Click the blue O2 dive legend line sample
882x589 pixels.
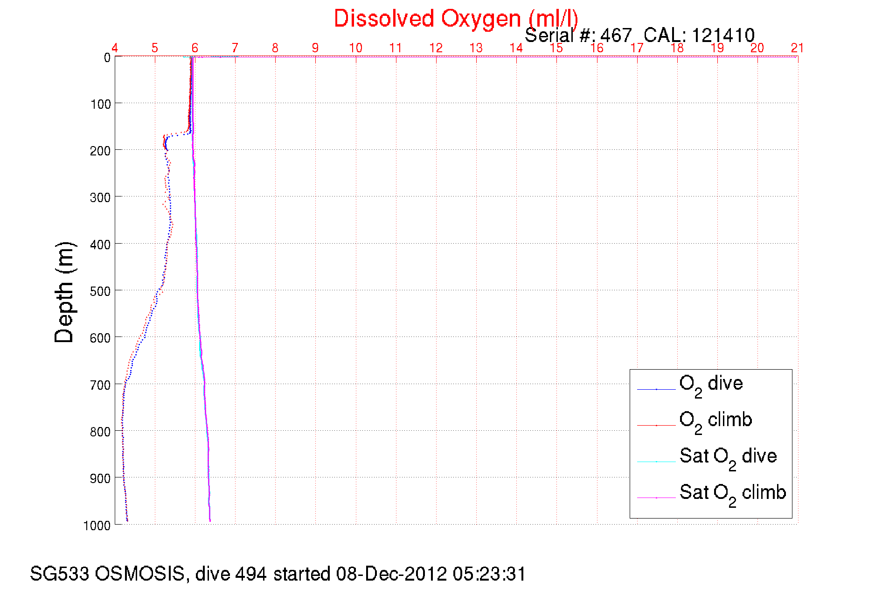[x=656, y=389]
